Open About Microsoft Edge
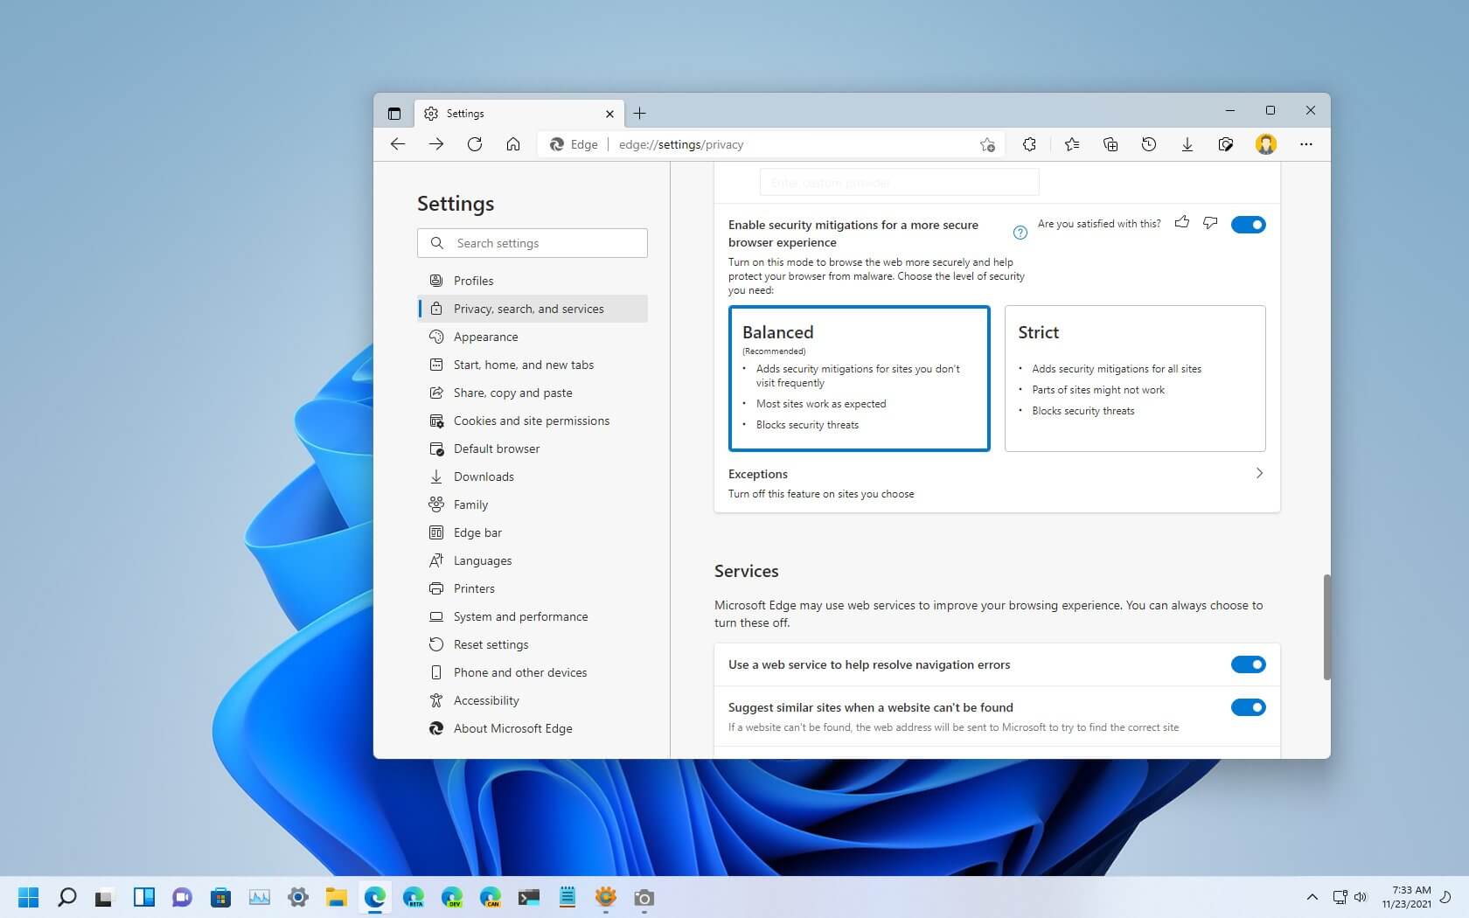The image size is (1469, 918). [533, 728]
